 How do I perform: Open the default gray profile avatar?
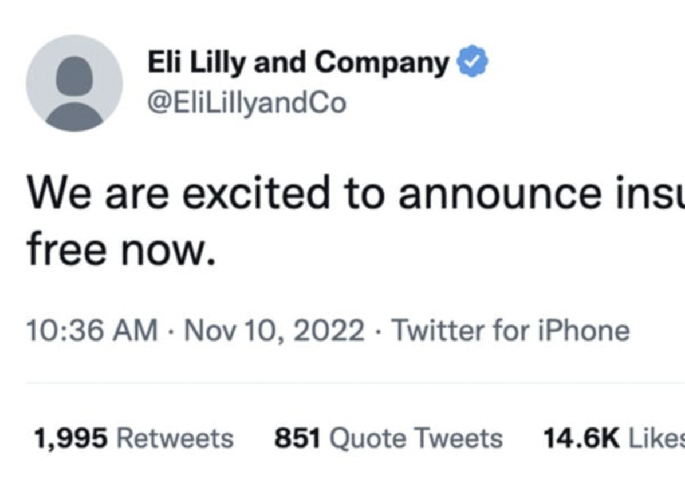[x=74, y=83]
